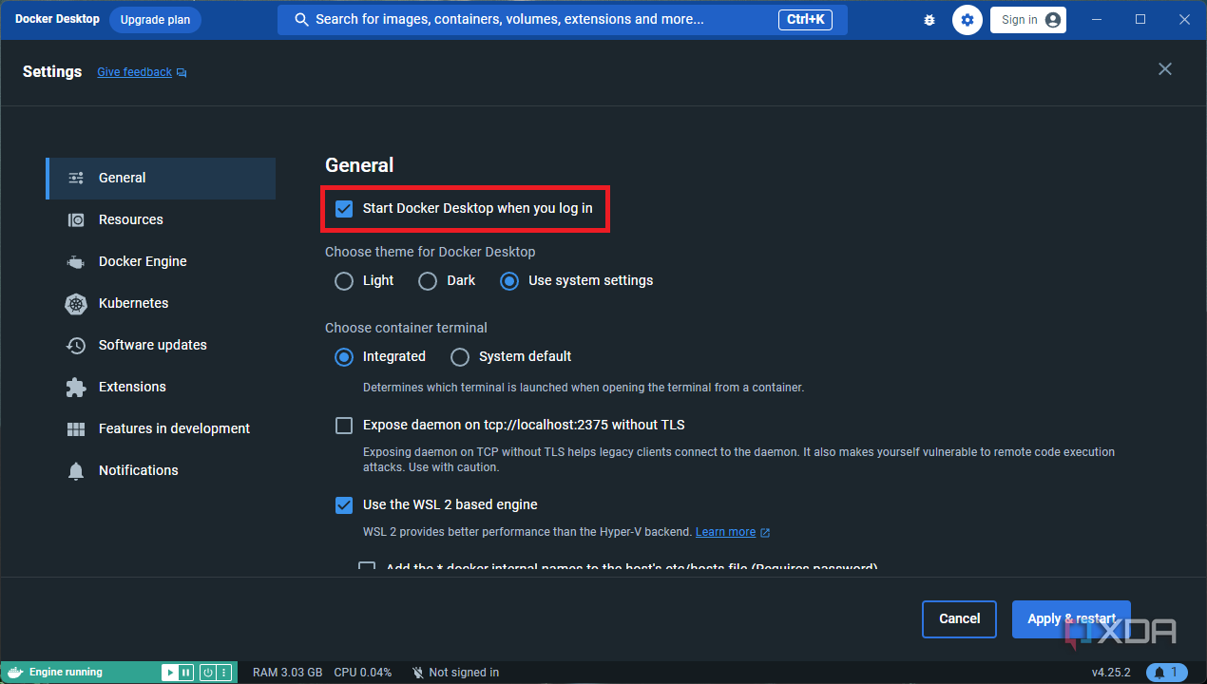The height and width of the screenshot is (684, 1207).
Task: Click the Features in development grid icon
Action: [76, 429]
